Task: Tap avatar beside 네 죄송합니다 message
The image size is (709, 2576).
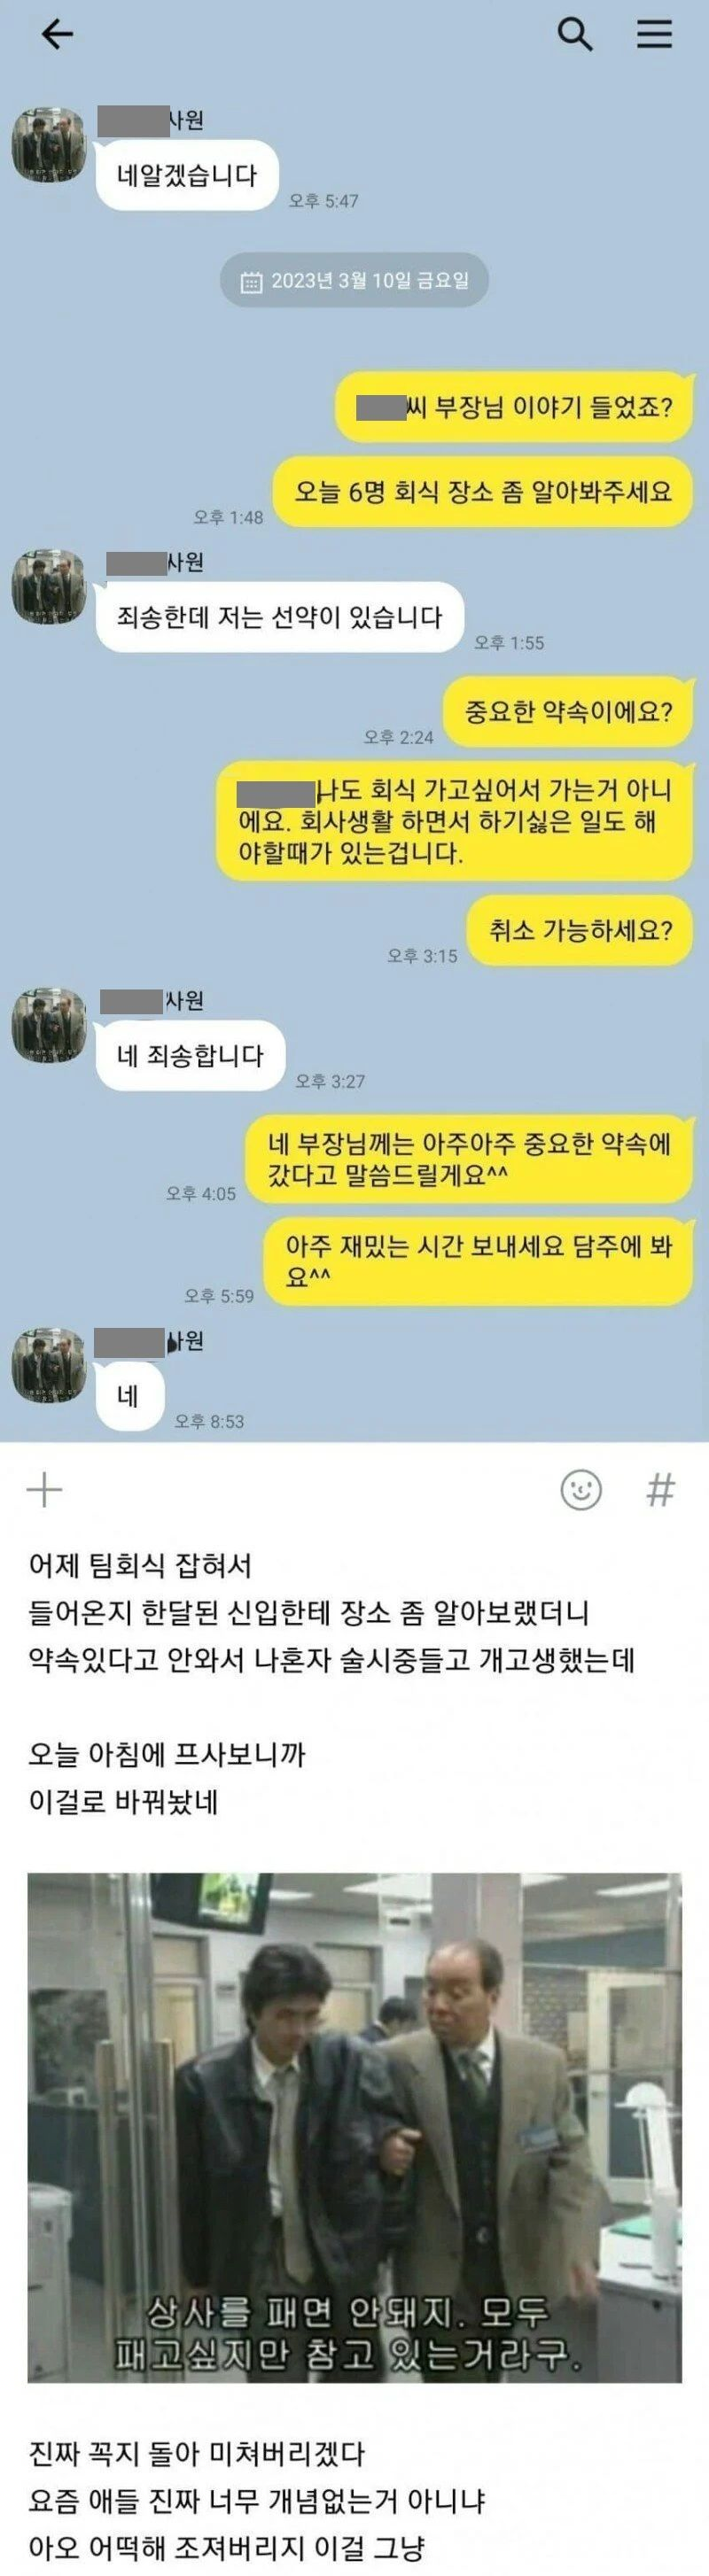Action: click(48, 1025)
